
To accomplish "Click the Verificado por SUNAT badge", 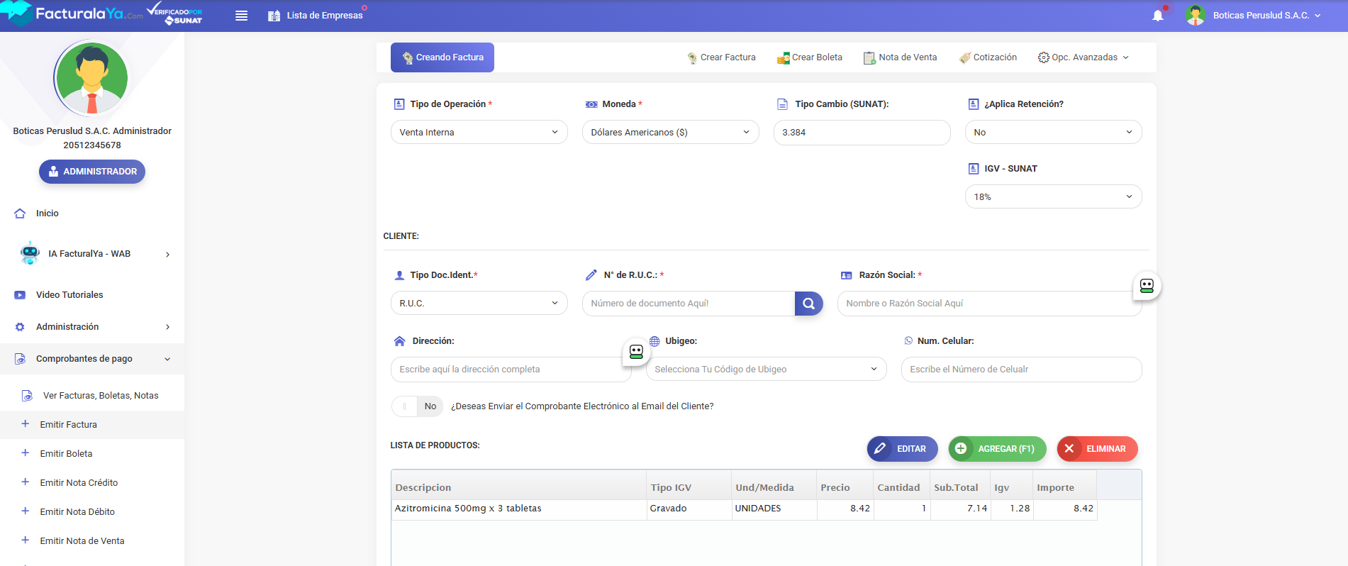I will [176, 13].
